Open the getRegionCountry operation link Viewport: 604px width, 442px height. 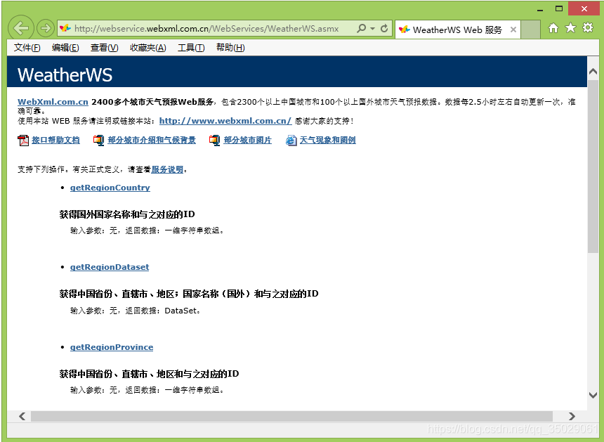coord(110,188)
